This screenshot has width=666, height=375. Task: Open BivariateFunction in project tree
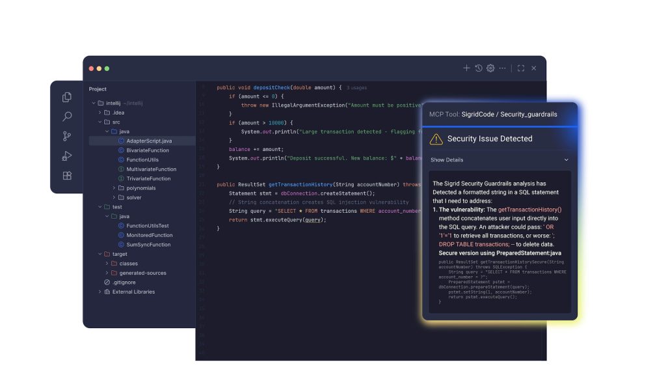pyautogui.click(x=148, y=150)
